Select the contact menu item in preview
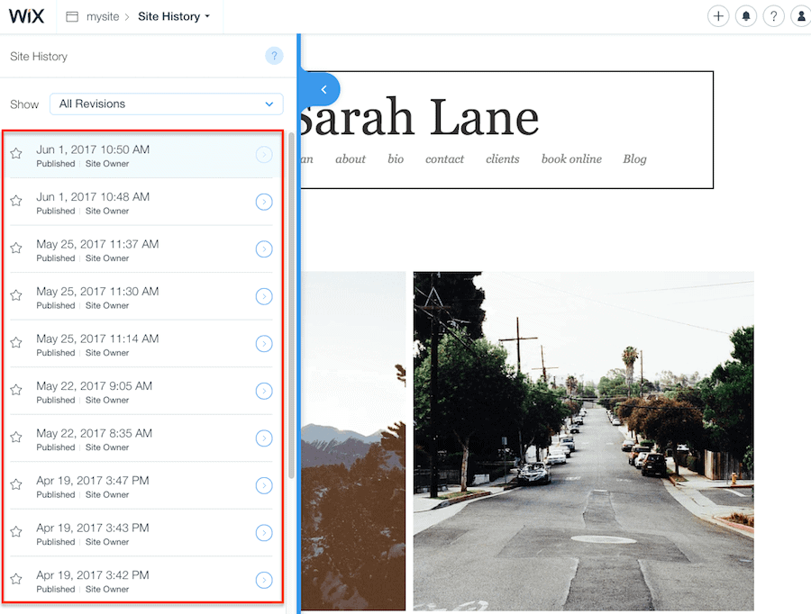Screen dimensions: 811x614 click(x=444, y=159)
